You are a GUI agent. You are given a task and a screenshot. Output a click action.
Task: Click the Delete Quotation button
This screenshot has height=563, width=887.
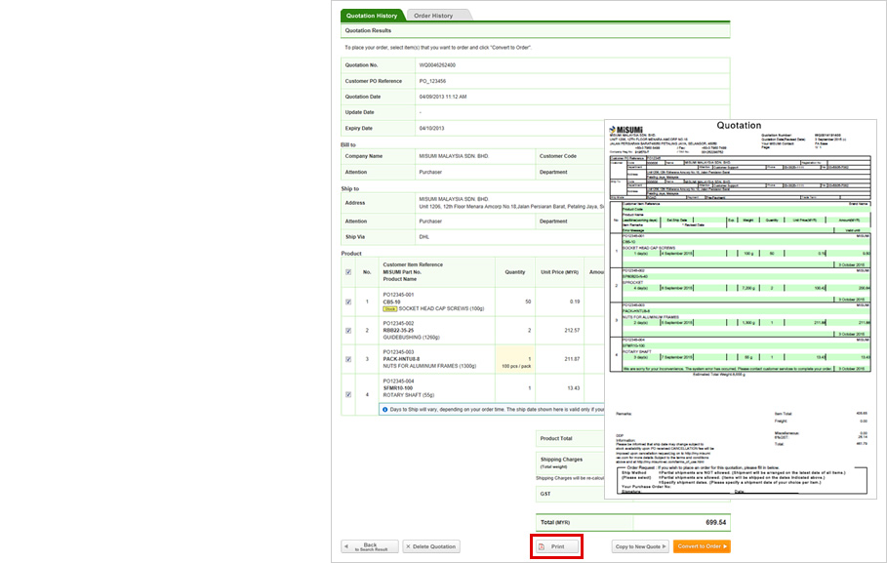point(431,546)
